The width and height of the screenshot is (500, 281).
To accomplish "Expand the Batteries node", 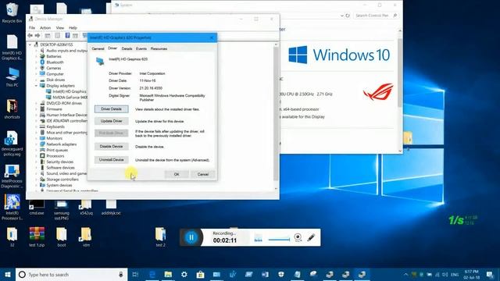I will 37,56.
